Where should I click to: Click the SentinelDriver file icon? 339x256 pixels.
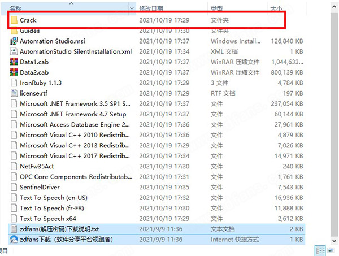click(14, 187)
